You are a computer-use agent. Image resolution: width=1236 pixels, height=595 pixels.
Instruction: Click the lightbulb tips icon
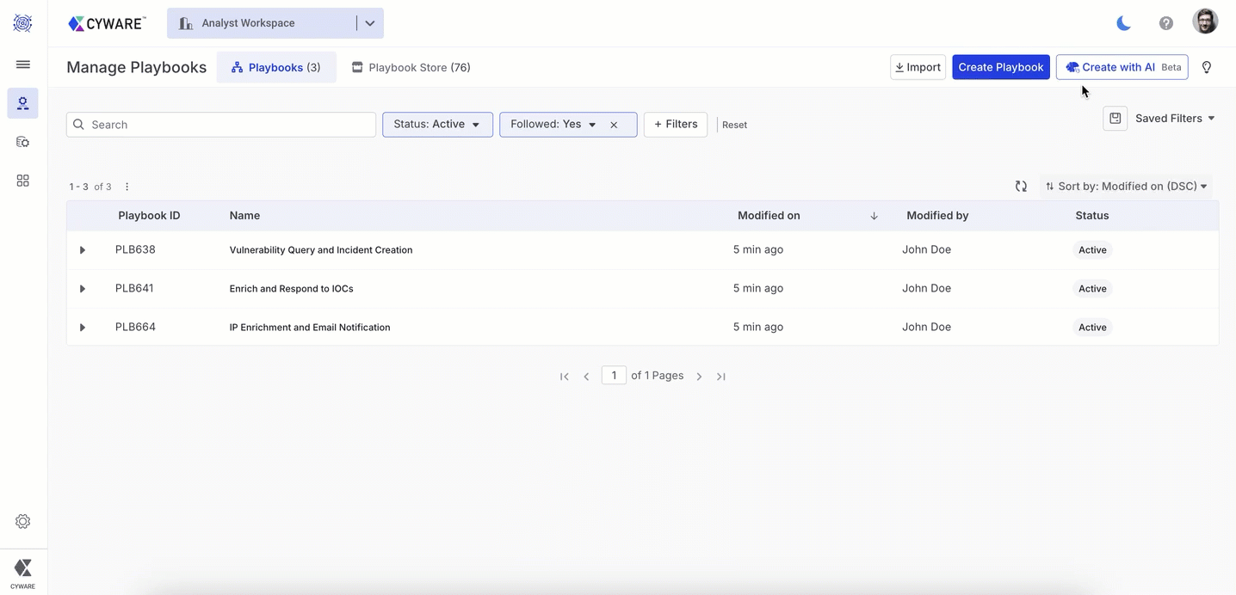tap(1206, 67)
